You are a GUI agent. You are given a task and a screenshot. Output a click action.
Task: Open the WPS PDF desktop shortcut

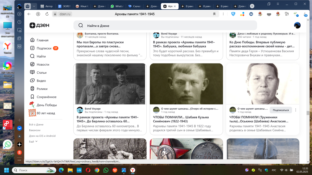point(8,127)
